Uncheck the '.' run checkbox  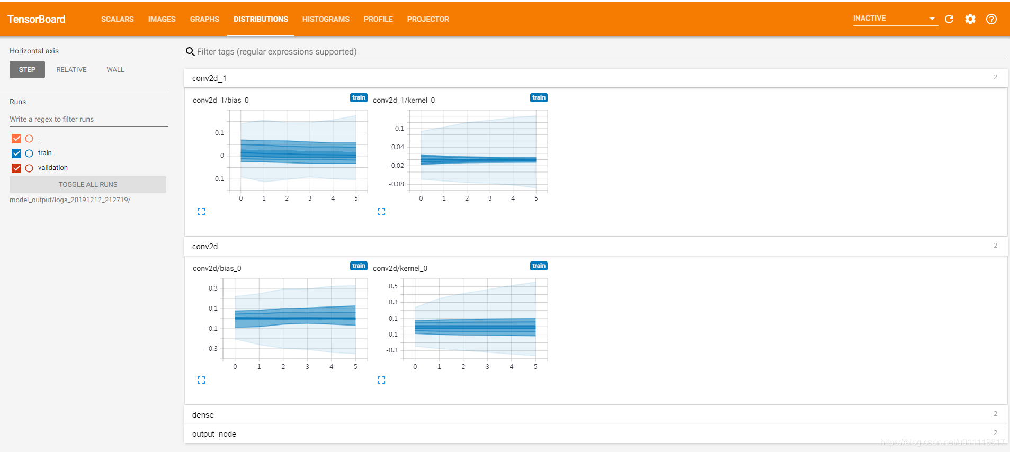click(16, 139)
